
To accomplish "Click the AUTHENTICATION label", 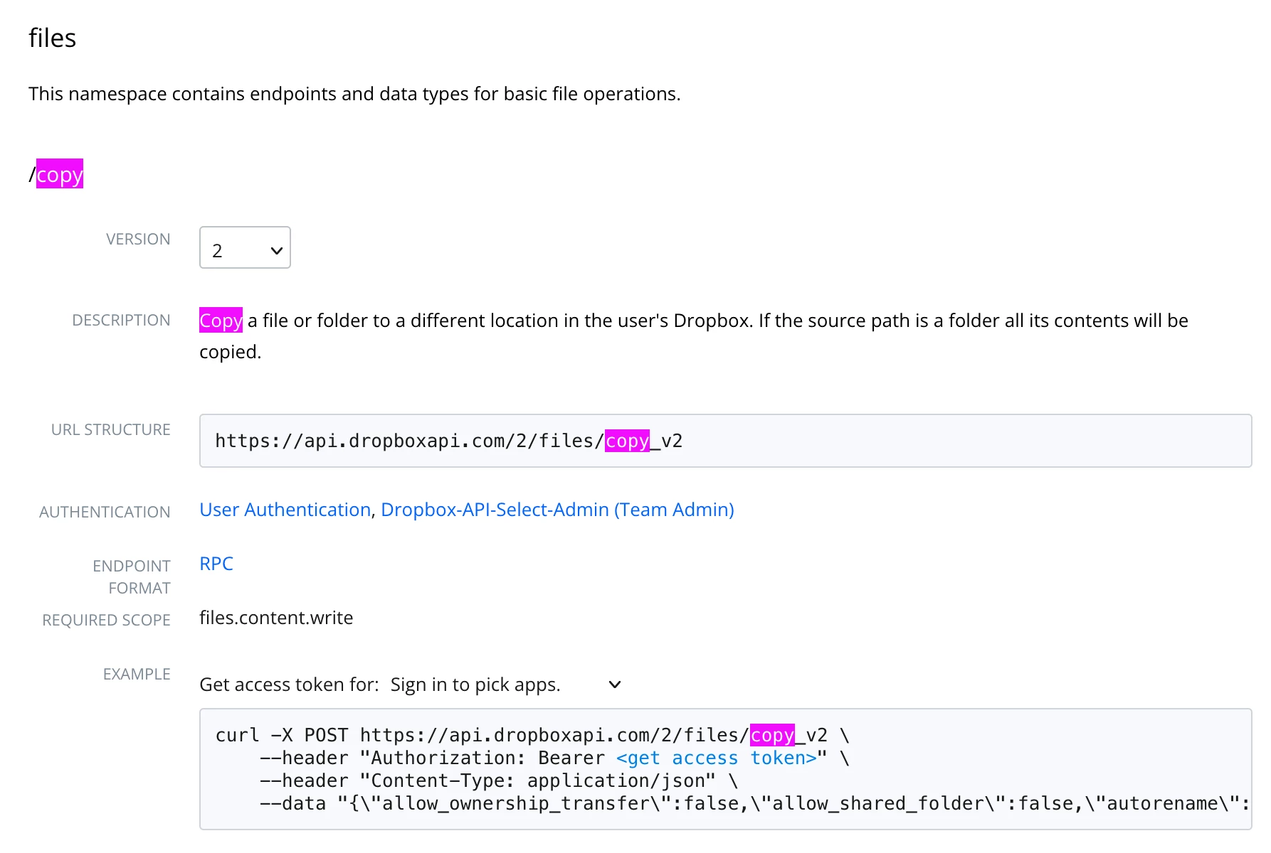I will tap(105, 512).
